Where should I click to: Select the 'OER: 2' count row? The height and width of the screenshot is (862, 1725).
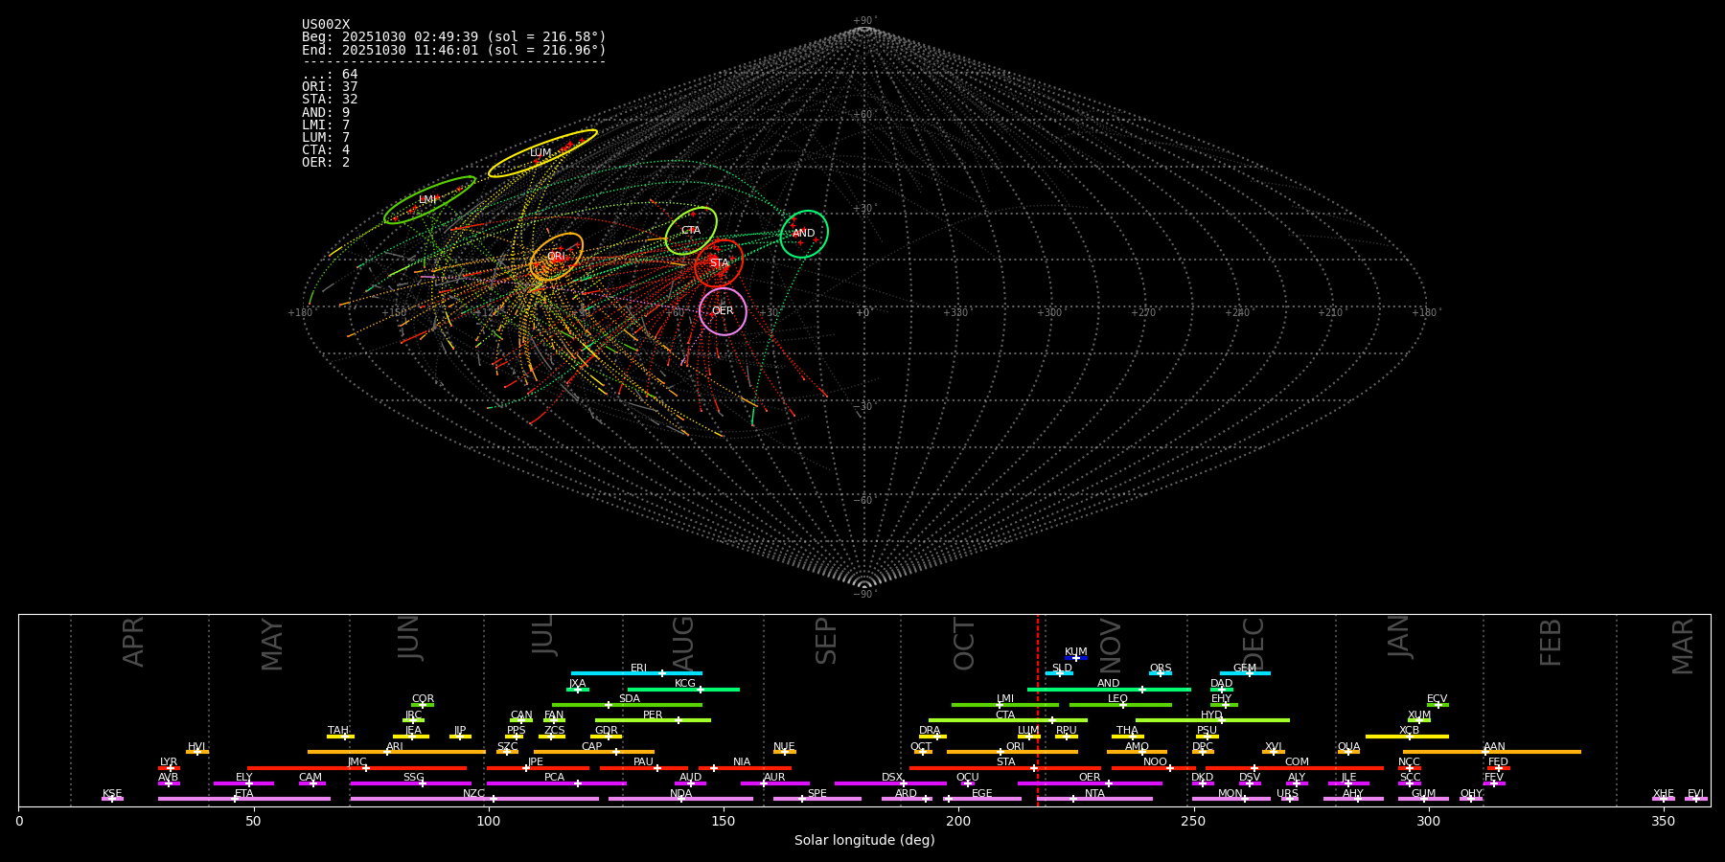(326, 163)
